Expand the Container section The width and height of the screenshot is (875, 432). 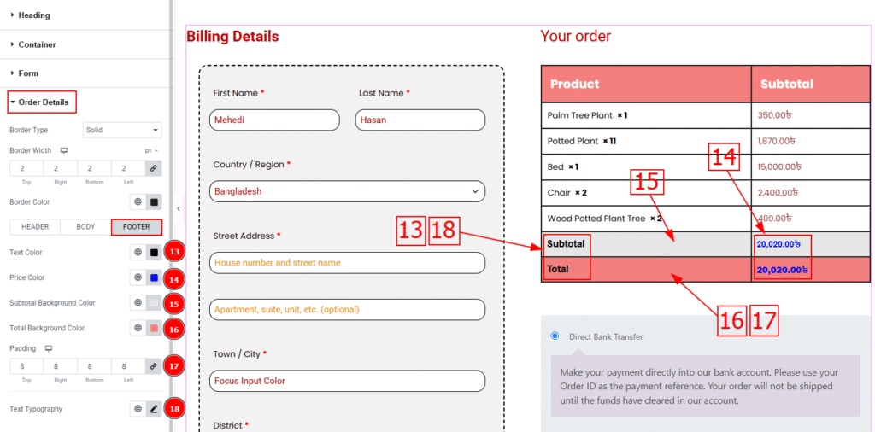pyautogui.click(x=37, y=44)
